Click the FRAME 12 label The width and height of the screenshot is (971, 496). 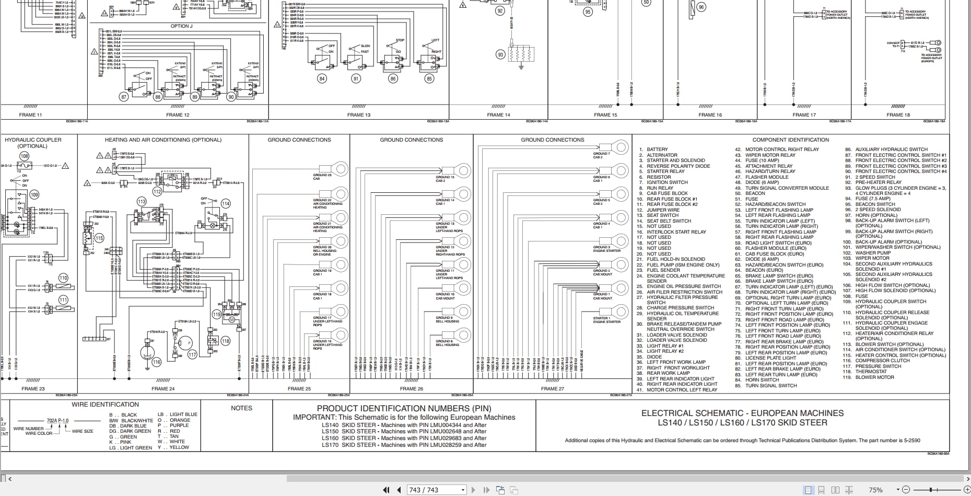[x=178, y=115]
